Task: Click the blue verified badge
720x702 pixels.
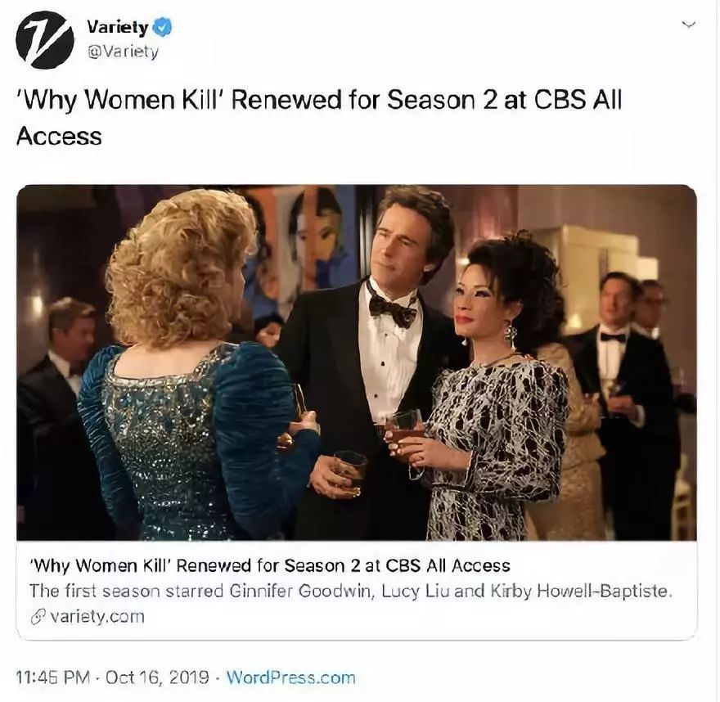Action: click(x=162, y=27)
